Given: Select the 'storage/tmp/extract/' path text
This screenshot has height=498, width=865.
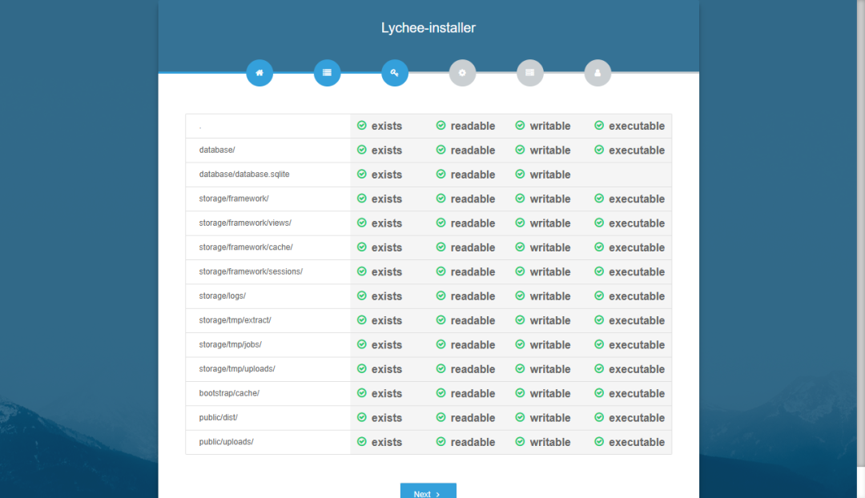Looking at the screenshot, I should [235, 320].
